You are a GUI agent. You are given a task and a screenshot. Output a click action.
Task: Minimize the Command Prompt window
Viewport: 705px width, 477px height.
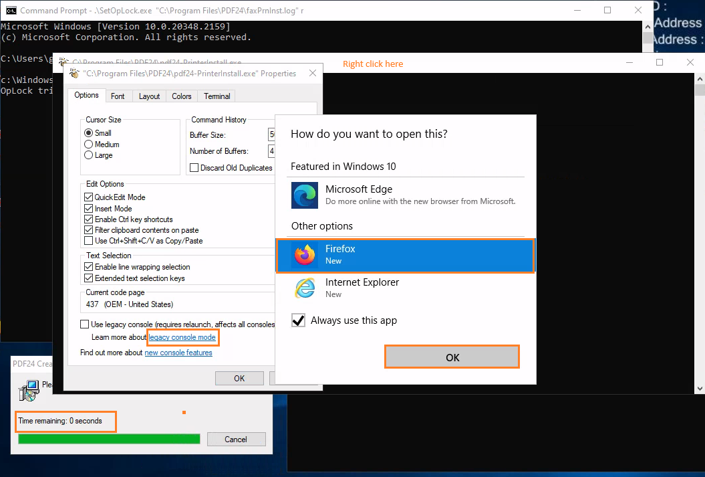click(578, 10)
